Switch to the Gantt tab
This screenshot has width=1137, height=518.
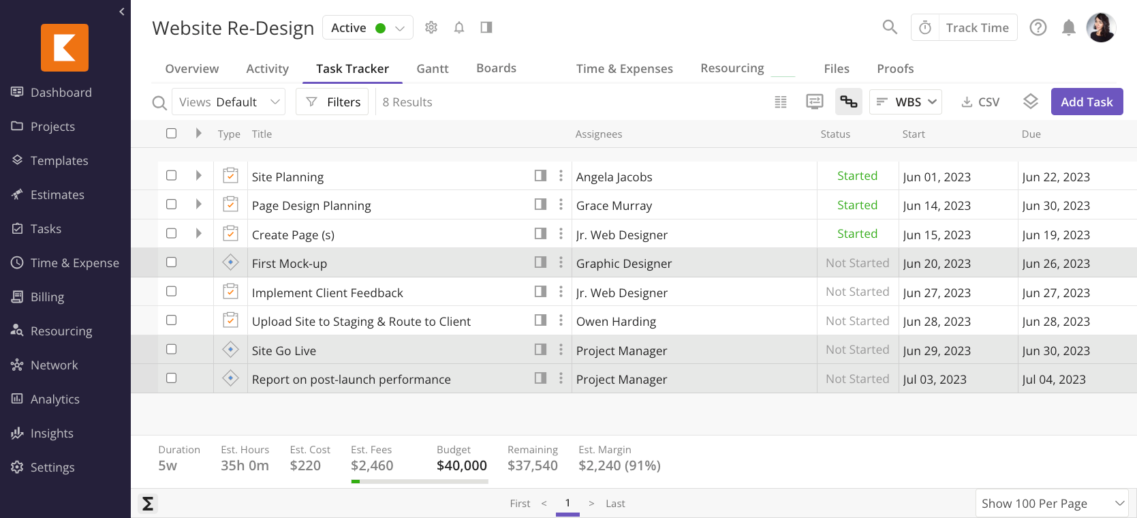coord(432,69)
